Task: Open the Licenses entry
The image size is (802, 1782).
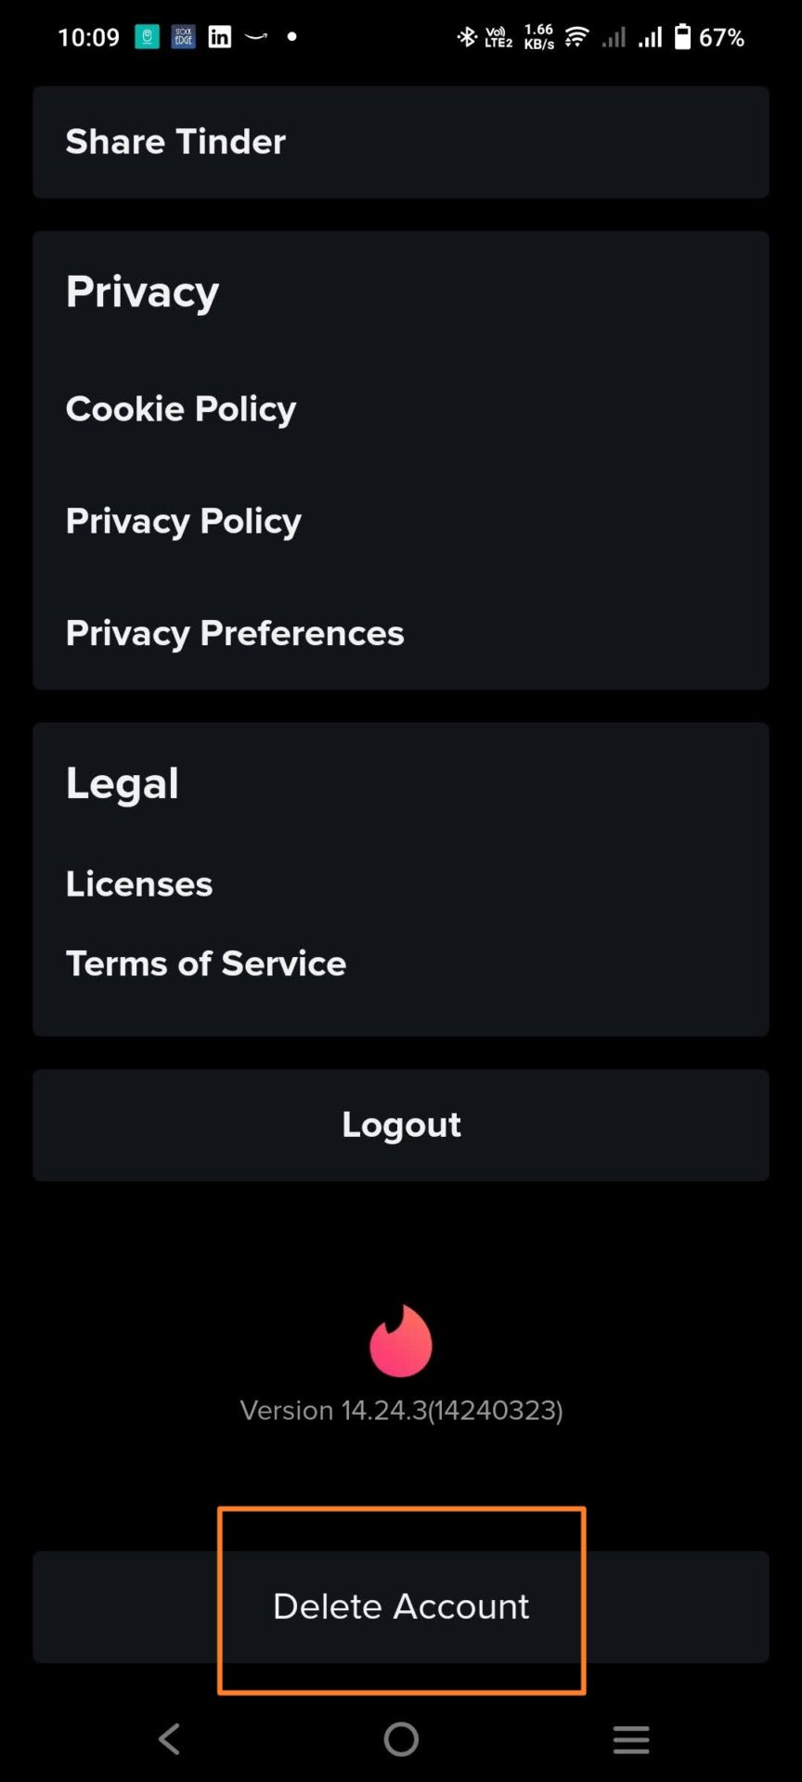Action: click(139, 885)
